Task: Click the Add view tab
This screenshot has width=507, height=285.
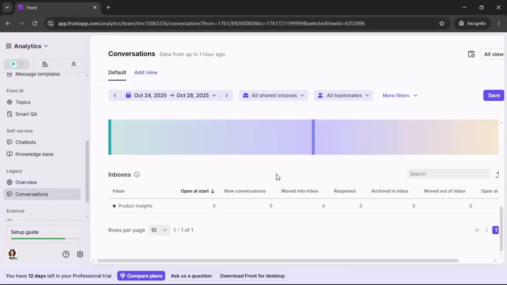Action: (x=146, y=72)
